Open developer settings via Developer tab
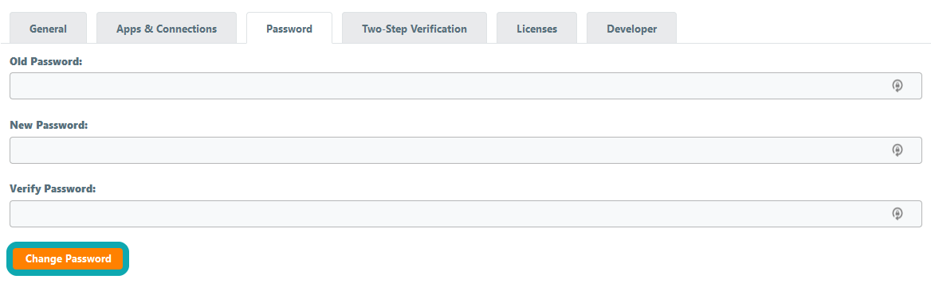 pyautogui.click(x=632, y=29)
